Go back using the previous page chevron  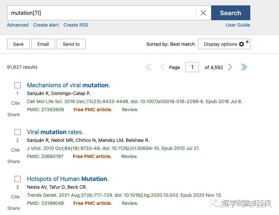pyautogui.click(x=162, y=67)
